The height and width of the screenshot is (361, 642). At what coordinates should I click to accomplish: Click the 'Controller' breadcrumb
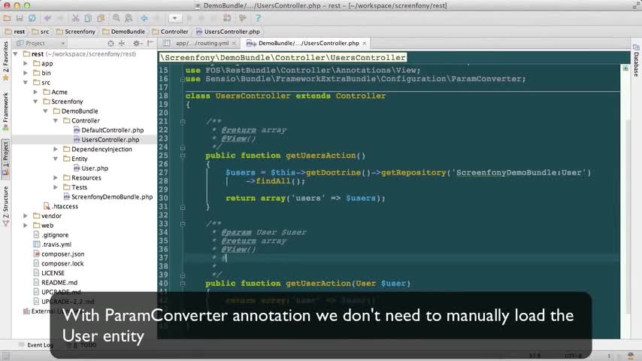pos(171,32)
